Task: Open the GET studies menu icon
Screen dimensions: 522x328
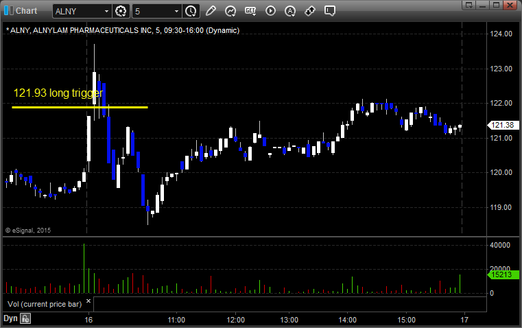Action: (x=250, y=11)
